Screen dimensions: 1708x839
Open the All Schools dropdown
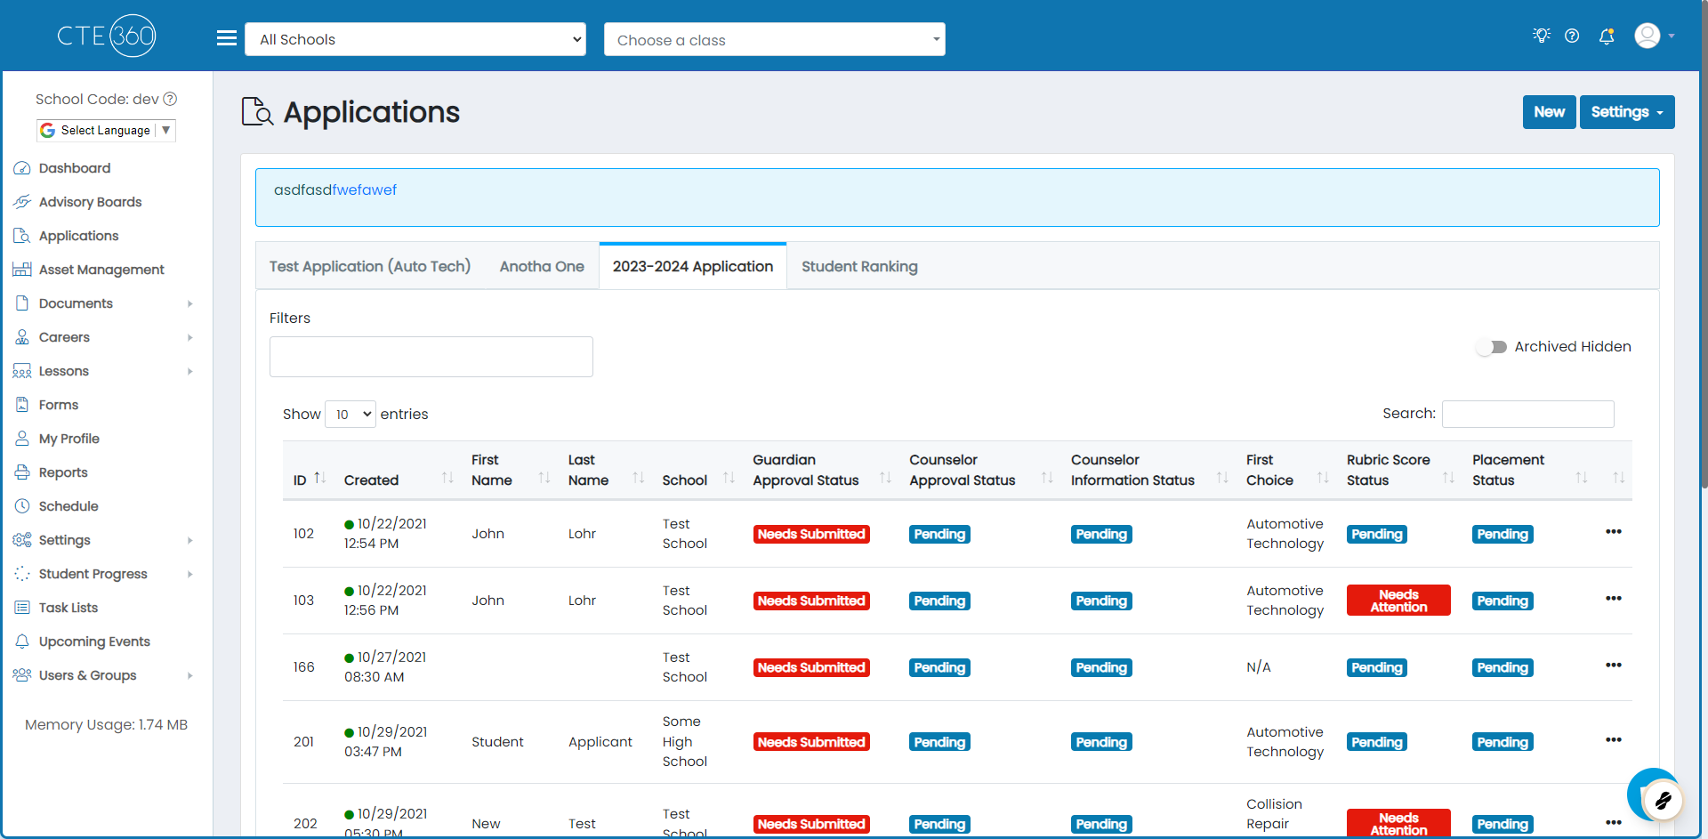(415, 39)
